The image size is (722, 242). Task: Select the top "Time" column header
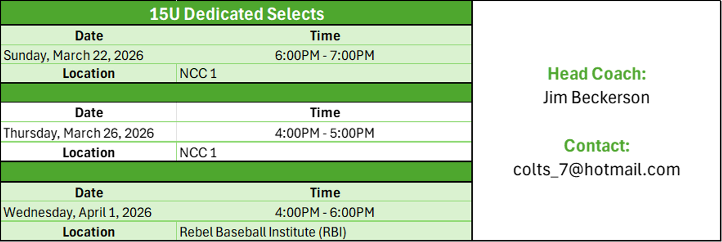tap(325, 36)
